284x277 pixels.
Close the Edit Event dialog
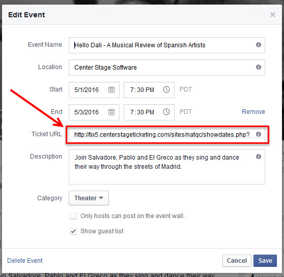[273, 15]
